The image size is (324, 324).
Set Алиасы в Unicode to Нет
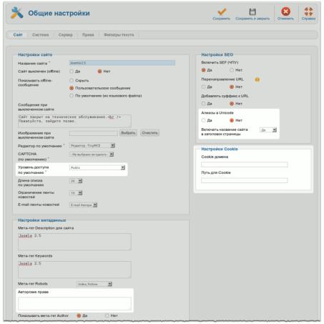coord(232,120)
